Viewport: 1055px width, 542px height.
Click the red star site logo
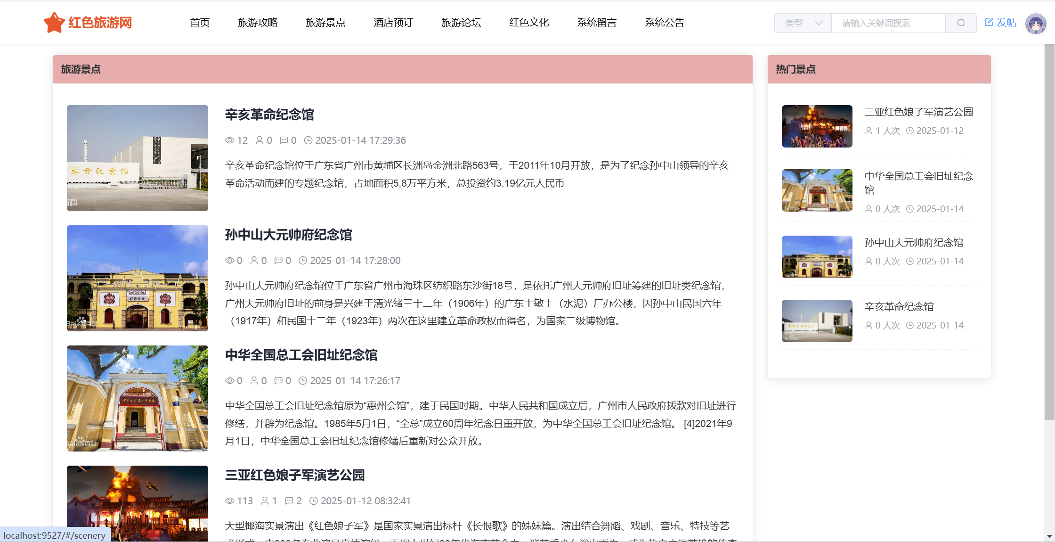pyautogui.click(x=54, y=23)
